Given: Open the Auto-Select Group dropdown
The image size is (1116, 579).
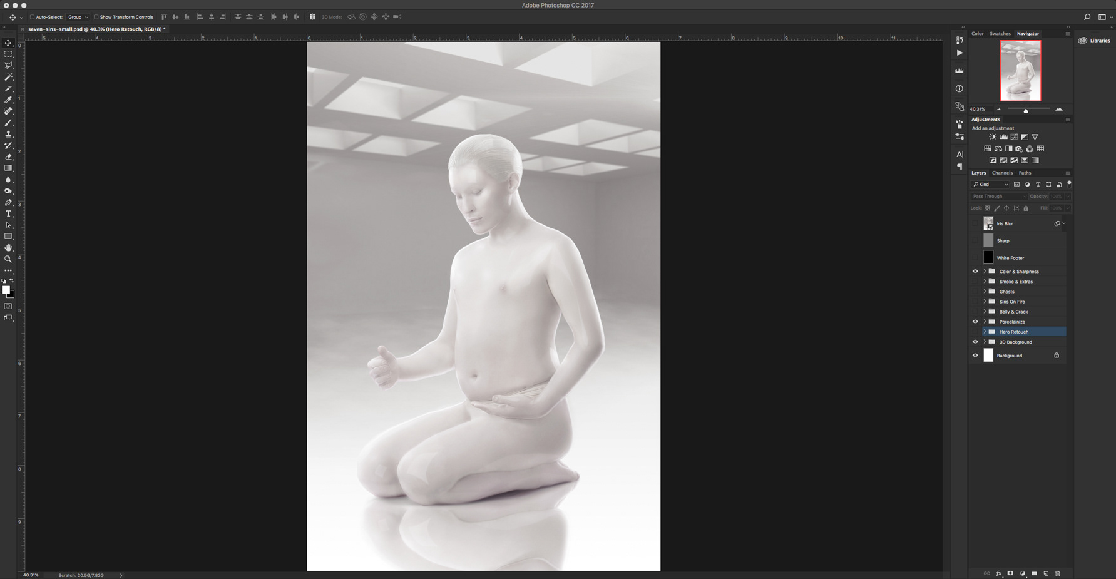Looking at the screenshot, I should click(78, 17).
